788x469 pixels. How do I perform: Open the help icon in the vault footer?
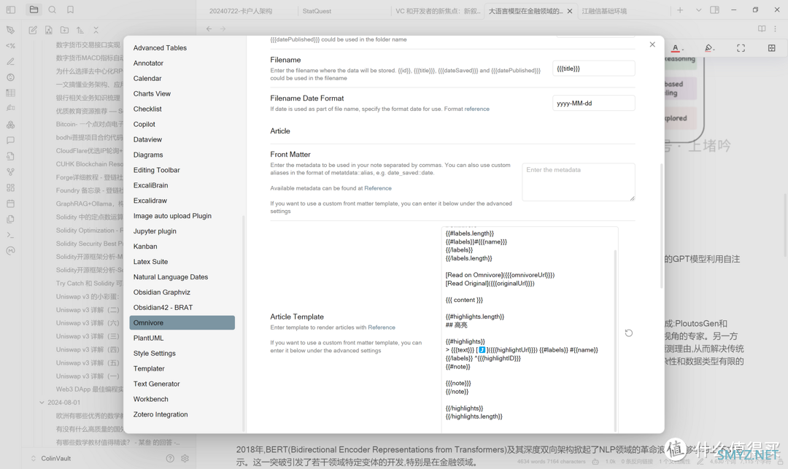coord(170,458)
